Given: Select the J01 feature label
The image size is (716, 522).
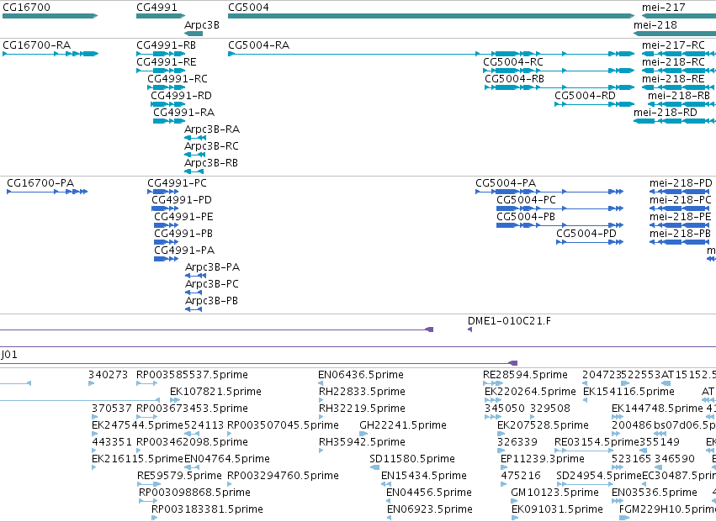Looking at the screenshot, I should 9,355.
